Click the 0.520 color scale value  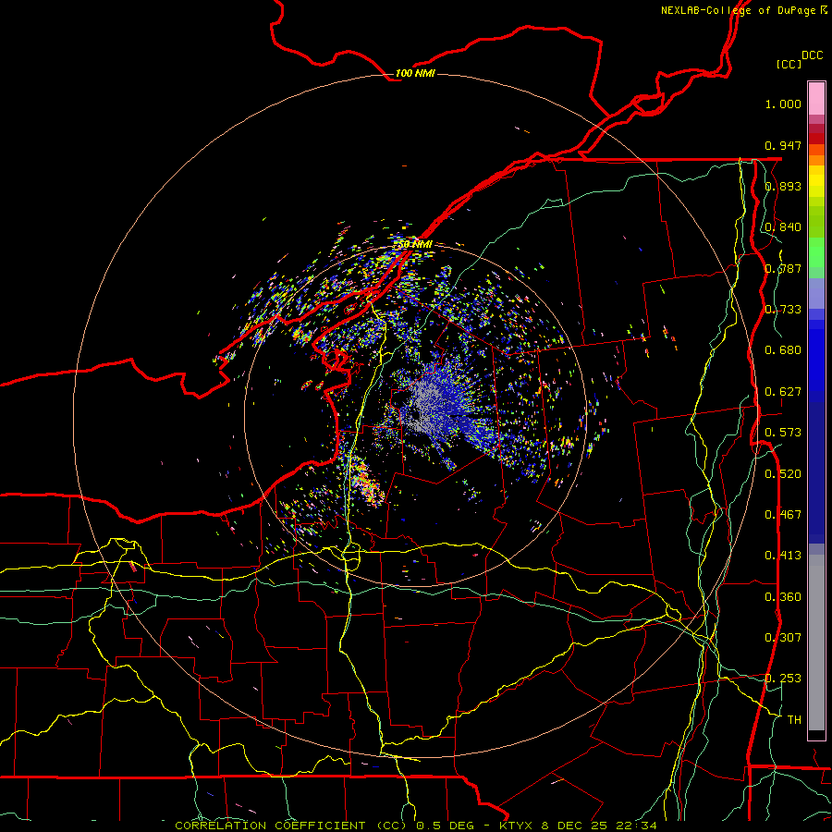783,474
